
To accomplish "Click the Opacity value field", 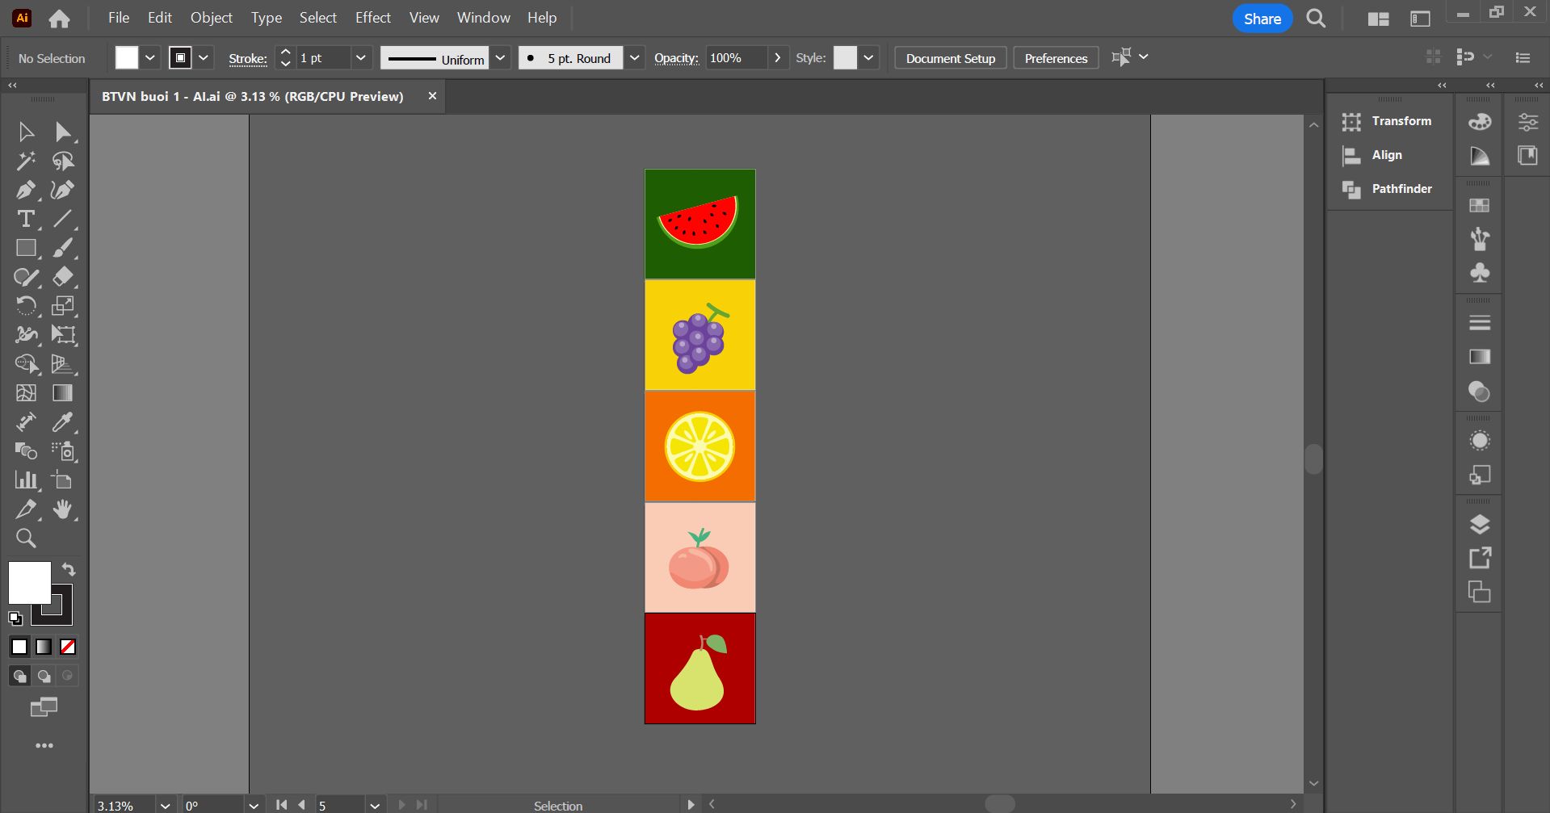I will tap(736, 58).
